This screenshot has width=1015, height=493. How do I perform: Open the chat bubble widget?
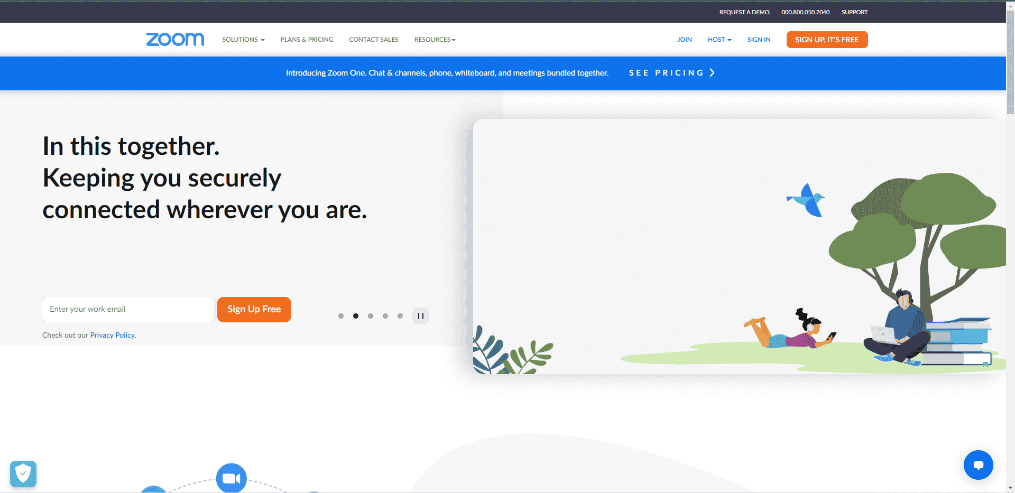click(978, 465)
